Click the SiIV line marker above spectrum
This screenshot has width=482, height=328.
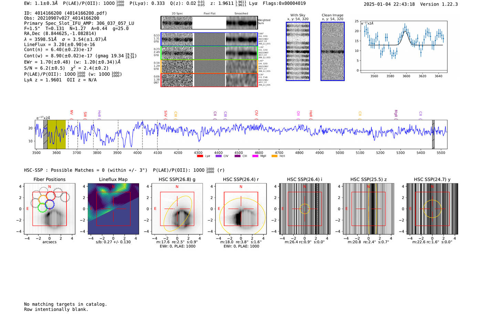(x=166, y=115)
